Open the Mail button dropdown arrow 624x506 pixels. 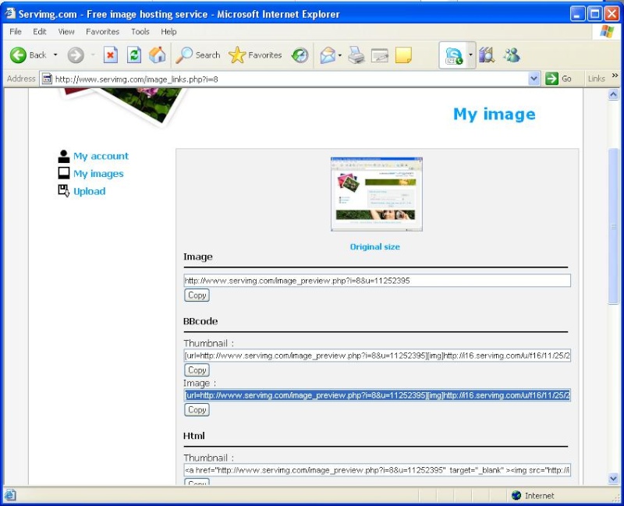coord(339,55)
